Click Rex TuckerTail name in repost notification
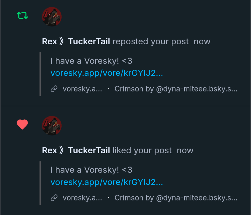This screenshot has height=215, width=251. pos(76,41)
